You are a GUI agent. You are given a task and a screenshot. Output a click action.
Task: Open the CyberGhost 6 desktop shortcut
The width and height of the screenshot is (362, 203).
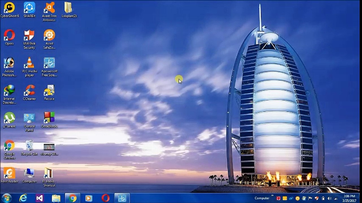[9, 10]
